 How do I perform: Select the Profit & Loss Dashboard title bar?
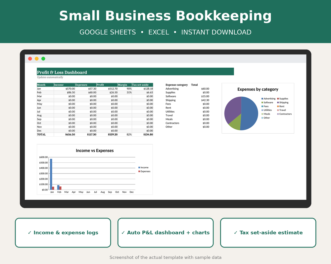[x=135, y=72]
